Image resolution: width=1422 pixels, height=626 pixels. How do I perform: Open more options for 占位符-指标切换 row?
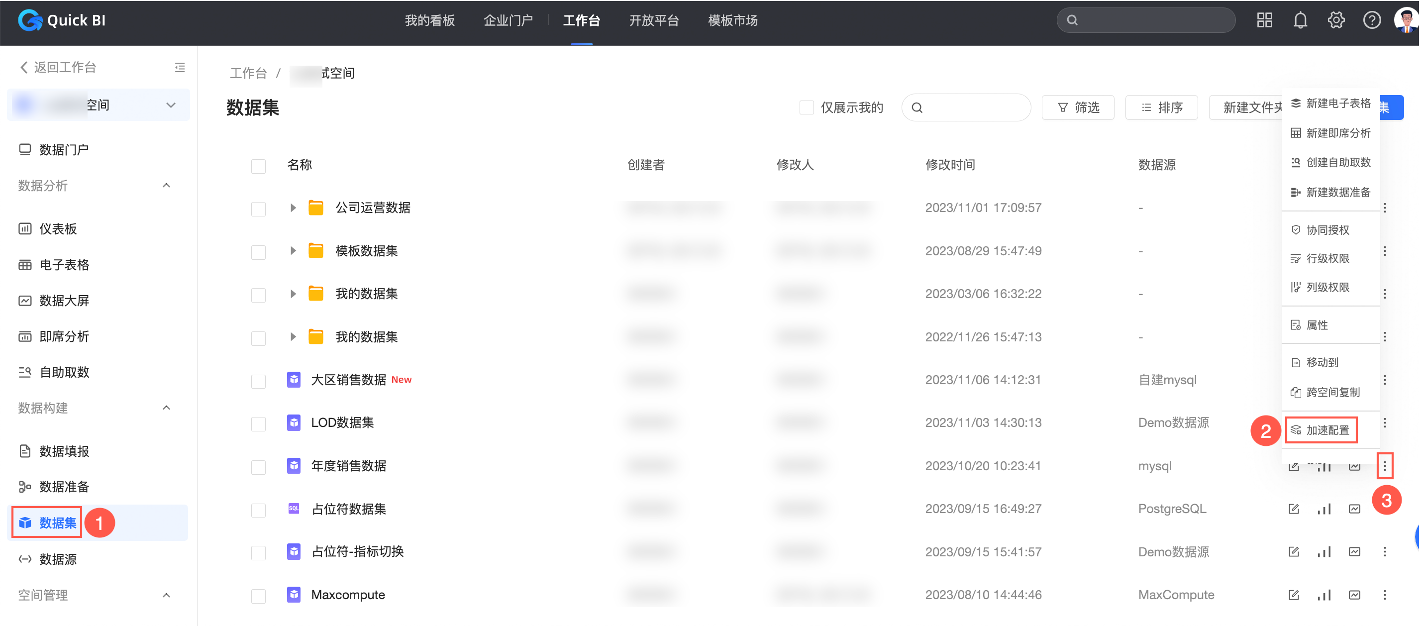(x=1385, y=551)
